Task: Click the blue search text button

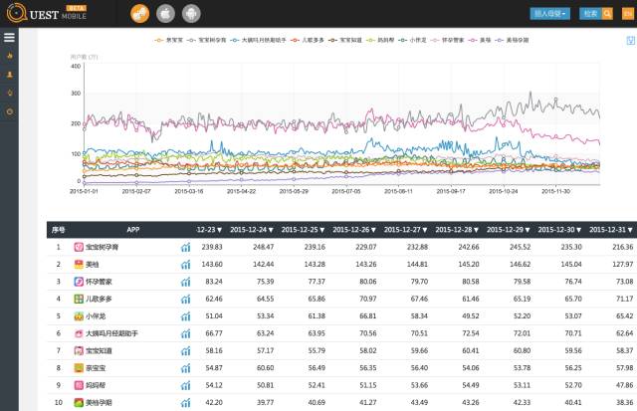Action: coord(590,13)
